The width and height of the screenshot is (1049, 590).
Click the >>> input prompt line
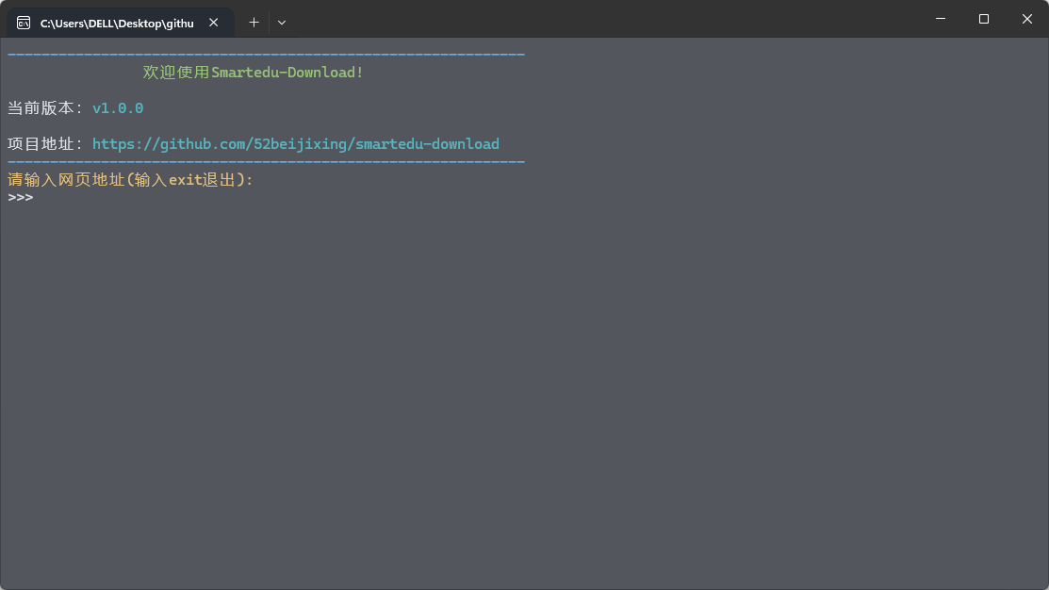pos(21,197)
